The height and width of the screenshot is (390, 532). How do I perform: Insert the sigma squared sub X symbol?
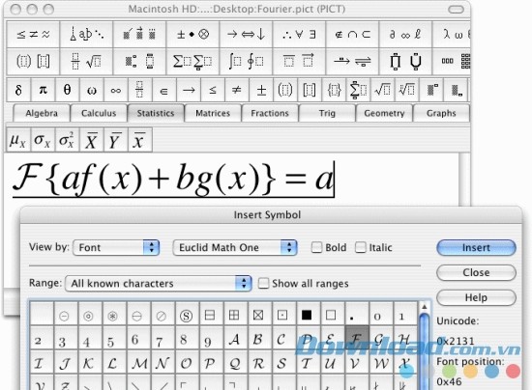(x=67, y=140)
